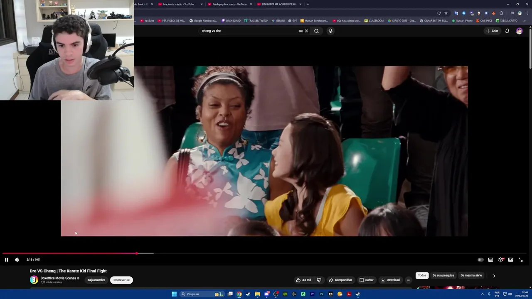The height and width of the screenshot is (299, 532).
Task: Open Premiere Pro from the taskbar
Action: click(x=312, y=294)
